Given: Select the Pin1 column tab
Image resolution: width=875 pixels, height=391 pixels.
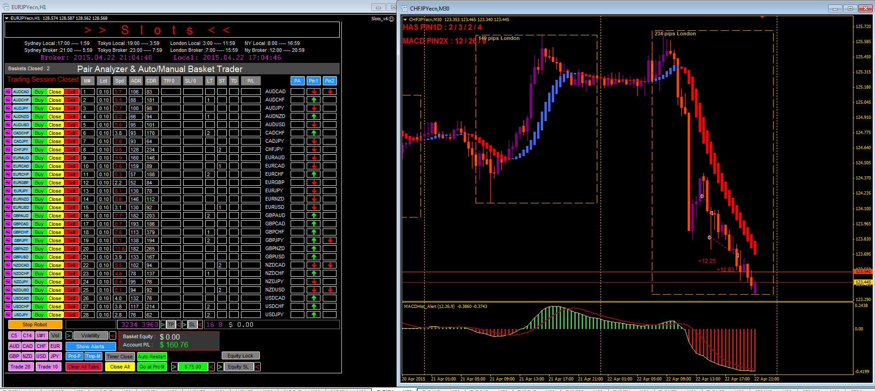Looking at the screenshot, I should pos(314,81).
